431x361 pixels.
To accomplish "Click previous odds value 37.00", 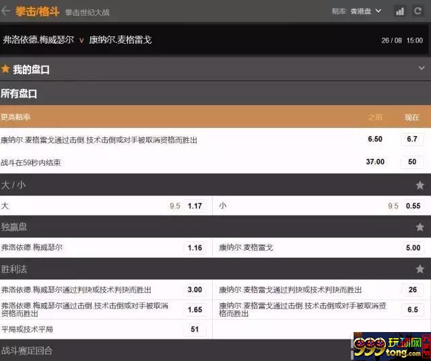I will point(375,162).
